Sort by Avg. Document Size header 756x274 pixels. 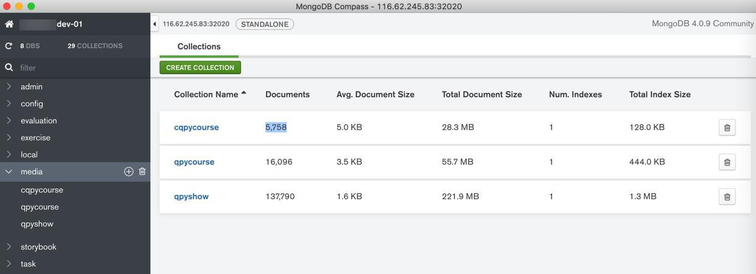coord(376,95)
